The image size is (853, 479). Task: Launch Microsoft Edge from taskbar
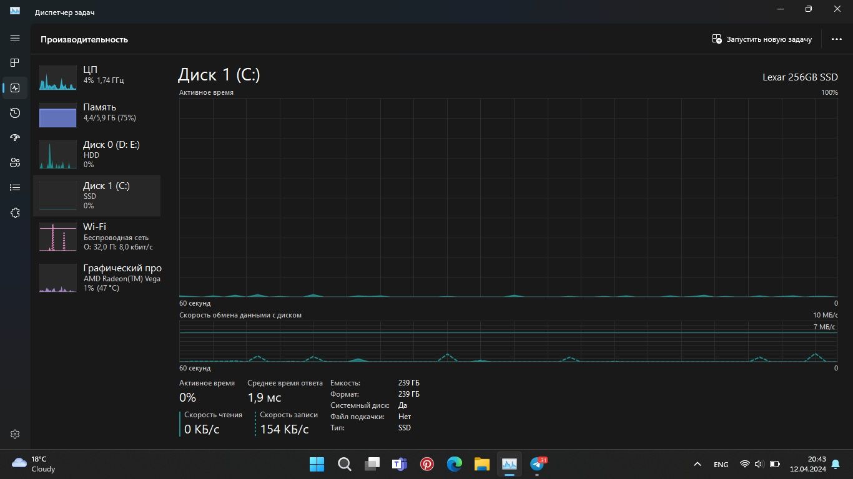[x=455, y=464]
